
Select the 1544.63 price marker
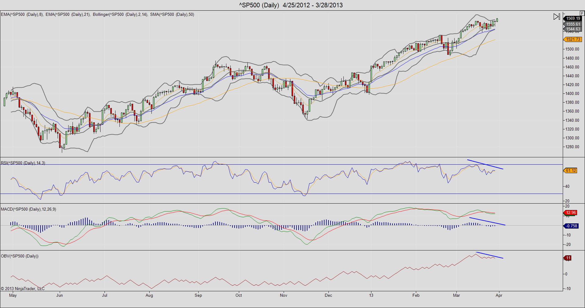(x=573, y=29)
